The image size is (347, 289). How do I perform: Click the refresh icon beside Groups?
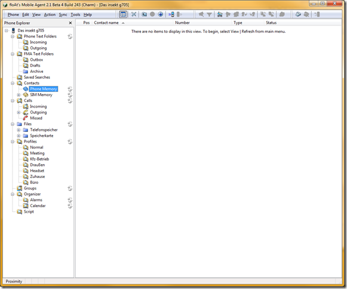70,188
